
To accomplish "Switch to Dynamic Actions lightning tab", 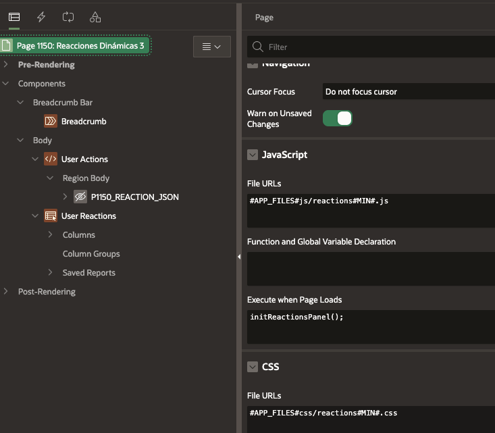I will pos(41,17).
